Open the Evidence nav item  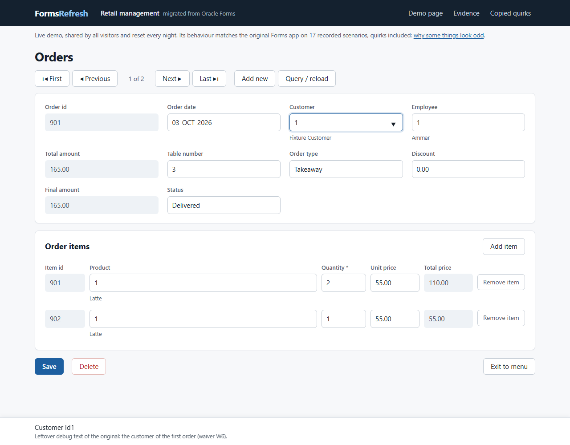click(466, 13)
